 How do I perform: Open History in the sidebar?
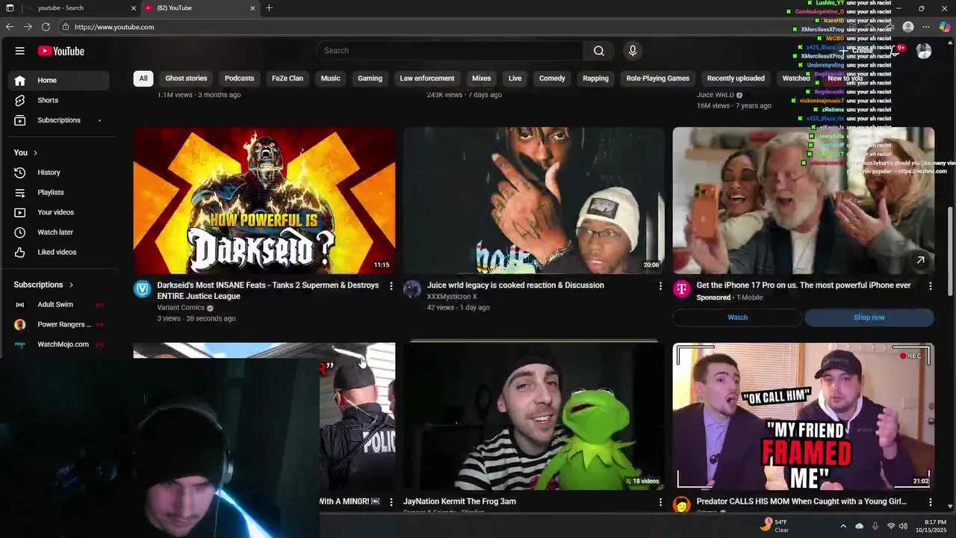[x=59, y=173]
